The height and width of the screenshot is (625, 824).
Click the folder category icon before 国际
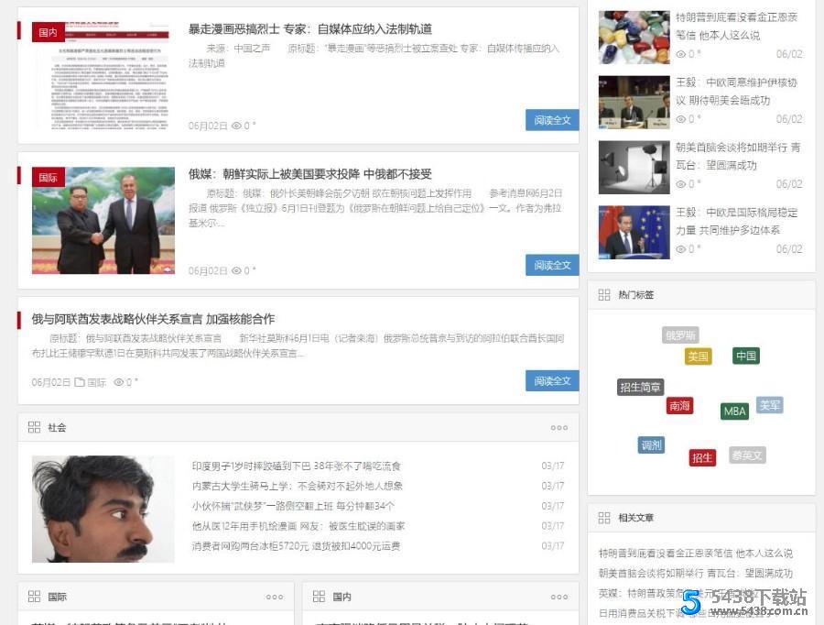80,382
